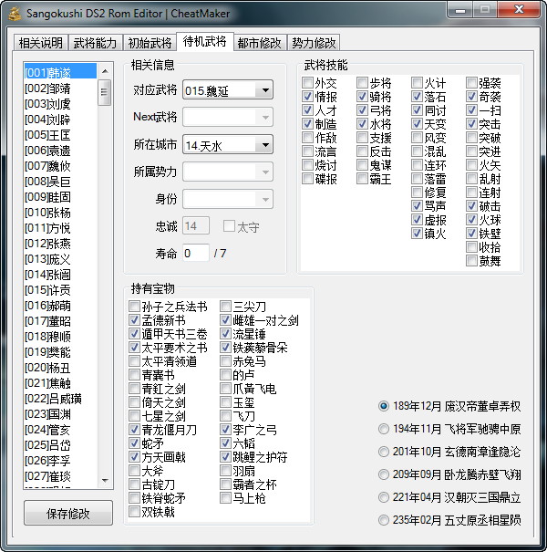
Task: Click the app icon in title bar
Action: 15,15
